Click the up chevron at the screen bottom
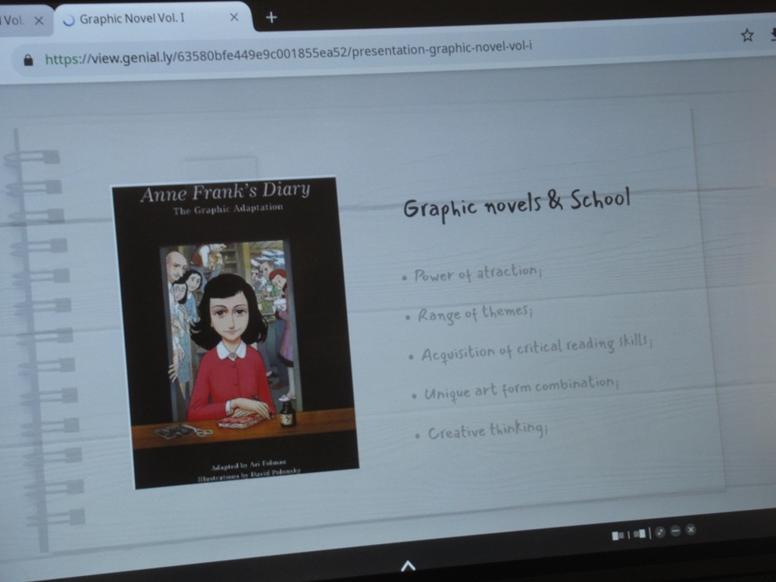This screenshot has width=776, height=582. (408, 565)
